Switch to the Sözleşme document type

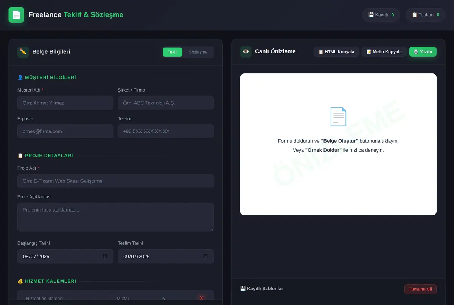point(198,52)
